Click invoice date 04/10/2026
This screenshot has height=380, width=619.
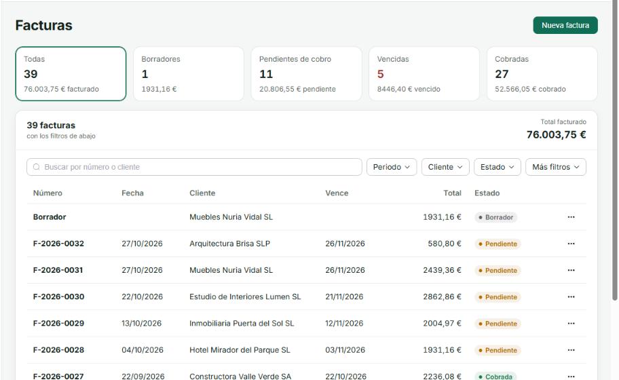click(x=143, y=350)
